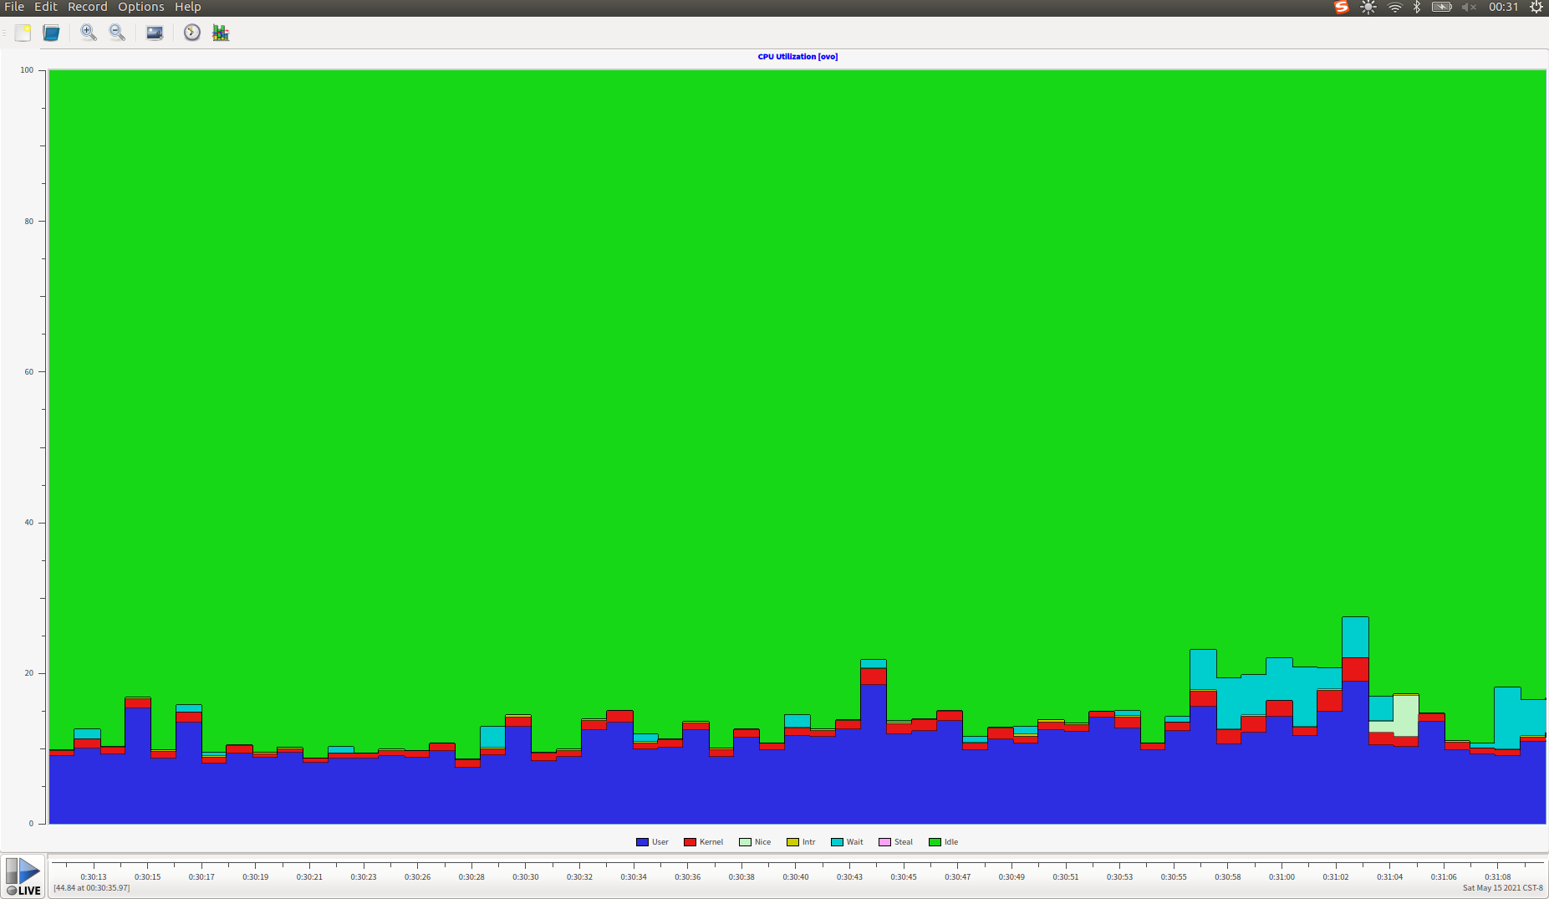Click the New Chart toolbar icon
The image size is (1549, 899).
[23, 33]
